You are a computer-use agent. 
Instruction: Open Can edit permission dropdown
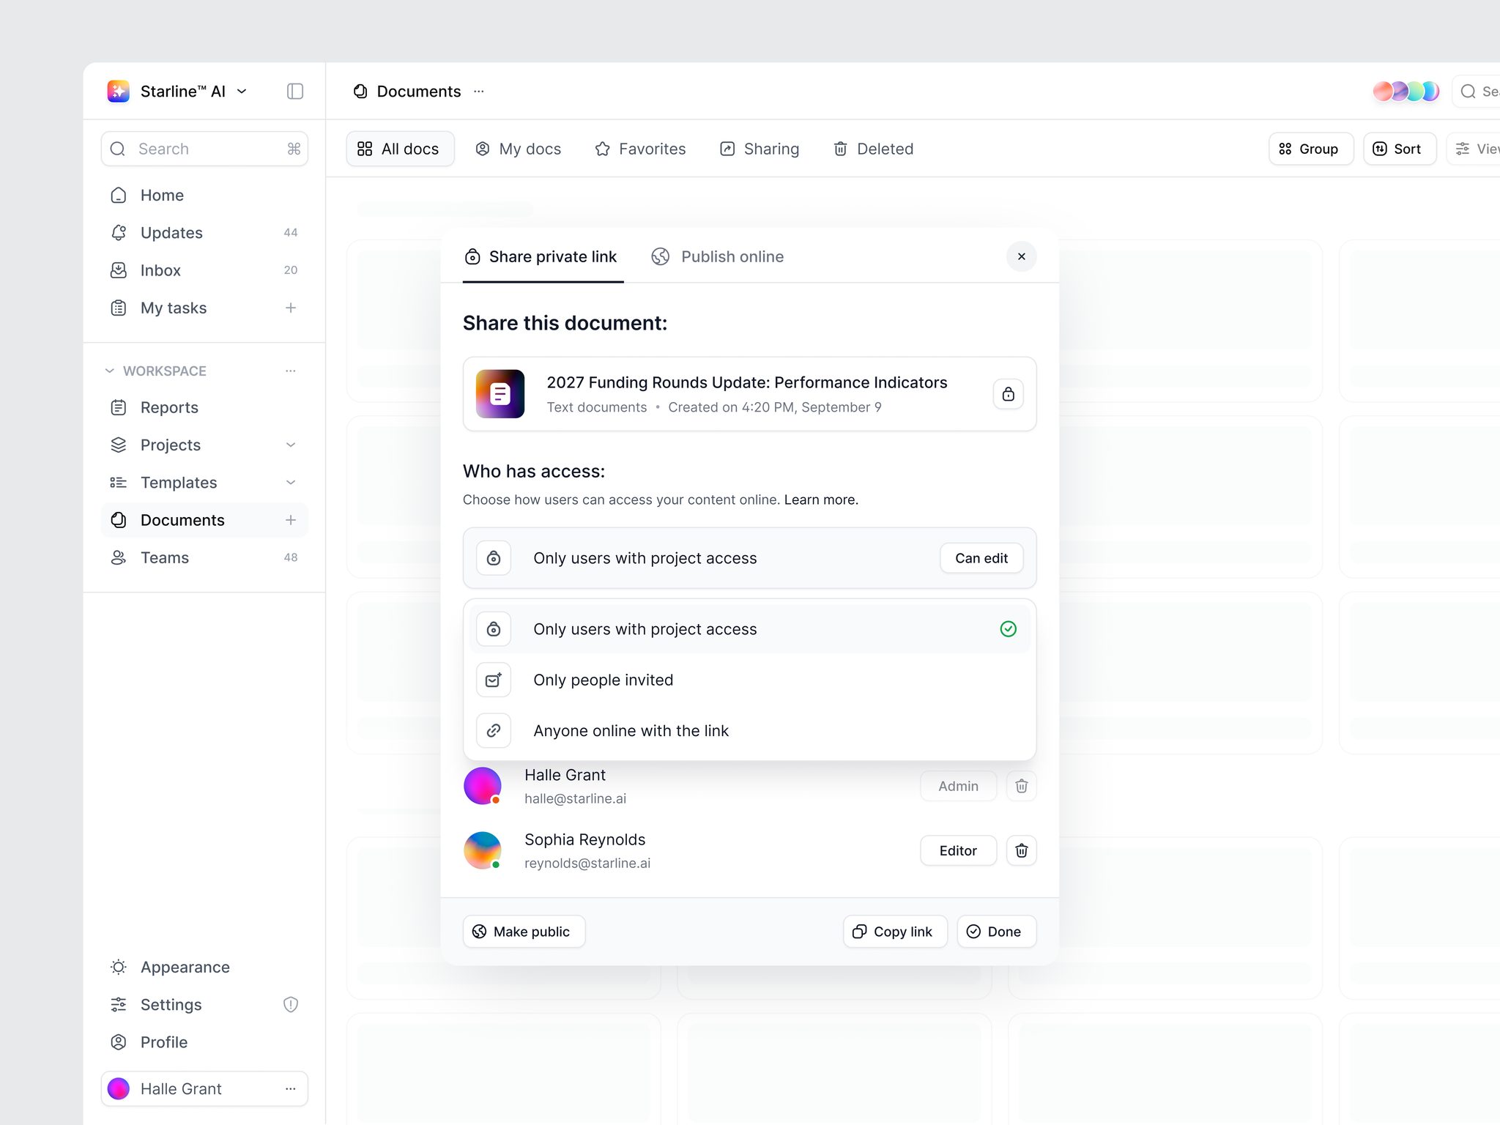(981, 558)
